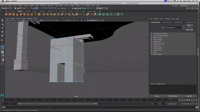Create a polygon sphere from the shelf

tap(6, 14)
